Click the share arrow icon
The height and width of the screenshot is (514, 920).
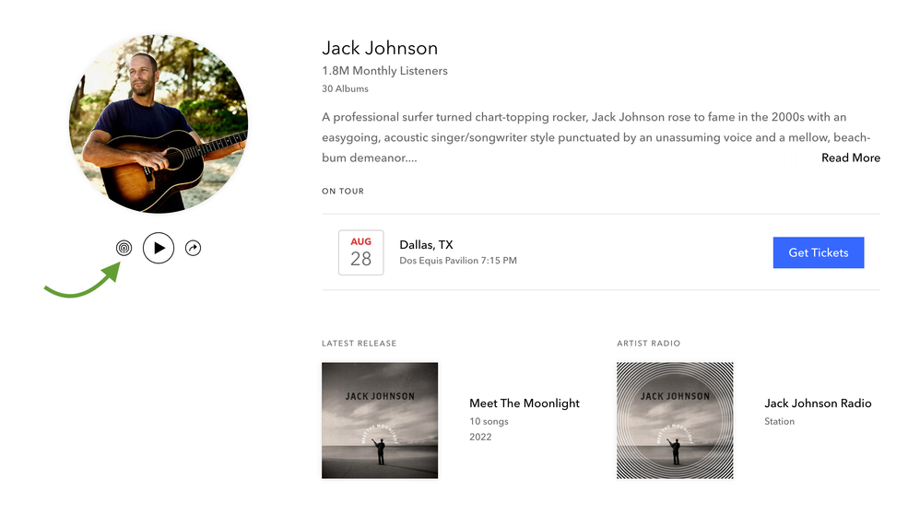coord(193,248)
